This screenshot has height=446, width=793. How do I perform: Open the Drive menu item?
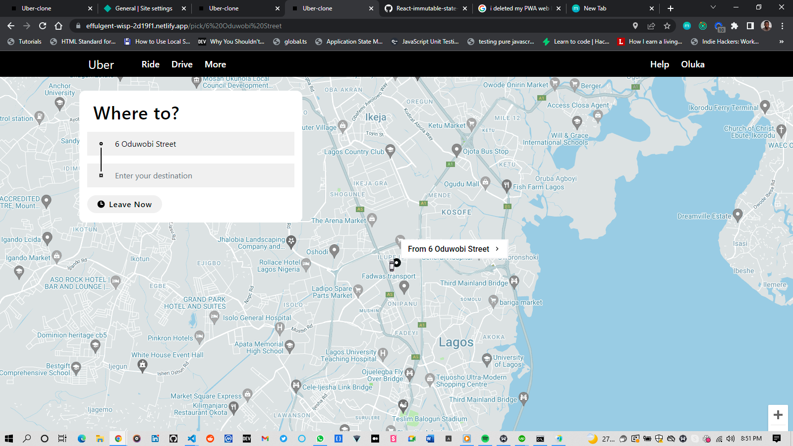182,64
